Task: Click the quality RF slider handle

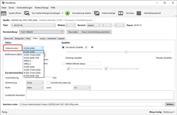Action: (x=126, y=52)
